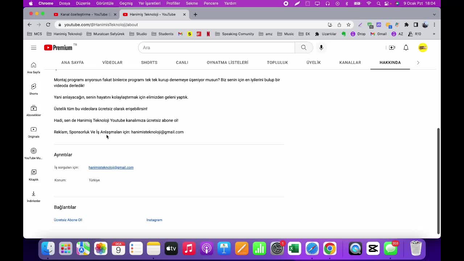Open Launchpad from the Dock
This screenshot has width=464, height=261.
66,249
